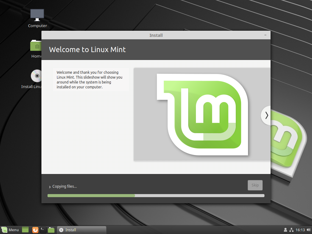312x234 pixels.
Task: Open the volume applet in the system tray
Action: [x=307, y=229]
